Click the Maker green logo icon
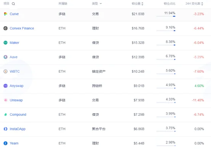The width and height of the screenshot is (211, 149). [5, 43]
